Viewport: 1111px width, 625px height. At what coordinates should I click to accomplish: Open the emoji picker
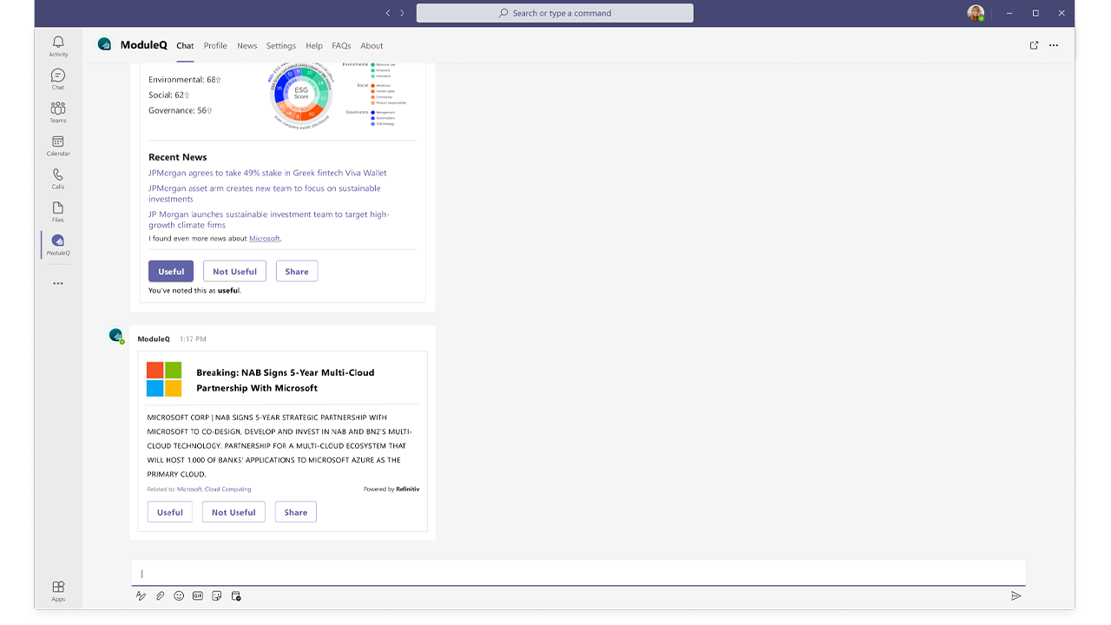(x=179, y=595)
